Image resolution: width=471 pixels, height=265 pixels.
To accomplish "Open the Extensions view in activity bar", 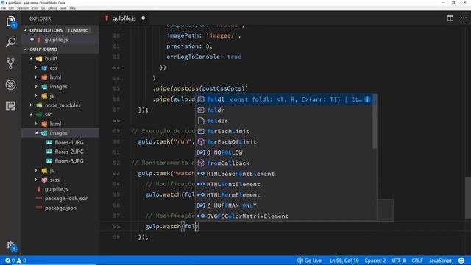I will coord(10,106).
